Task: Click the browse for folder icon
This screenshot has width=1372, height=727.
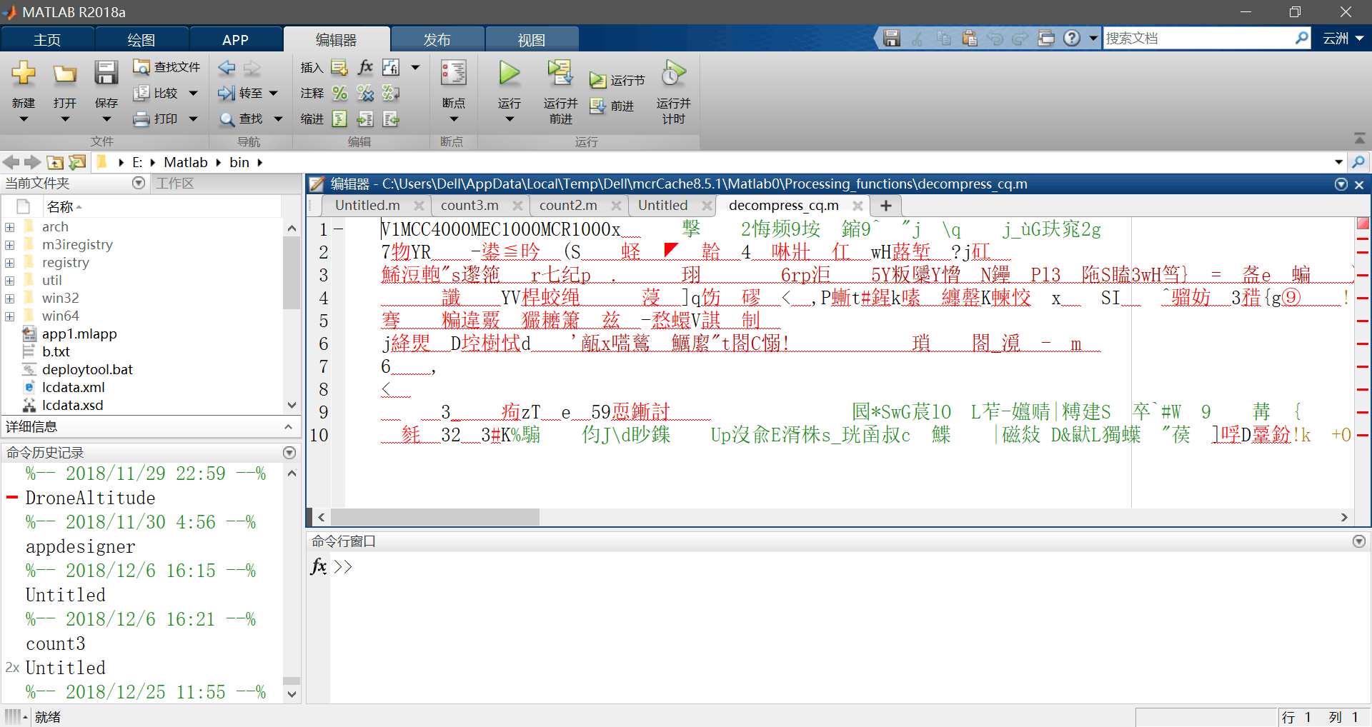Action: [x=76, y=162]
